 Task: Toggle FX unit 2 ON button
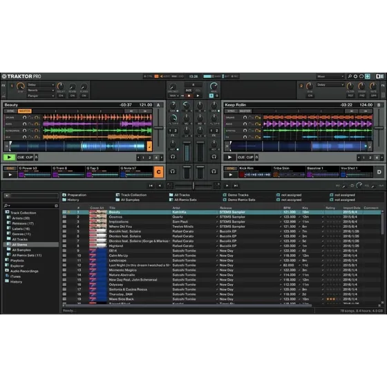click(x=310, y=96)
